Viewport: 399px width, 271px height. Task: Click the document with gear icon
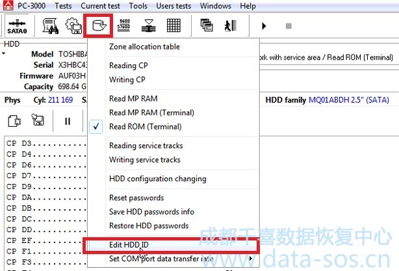tap(14, 121)
